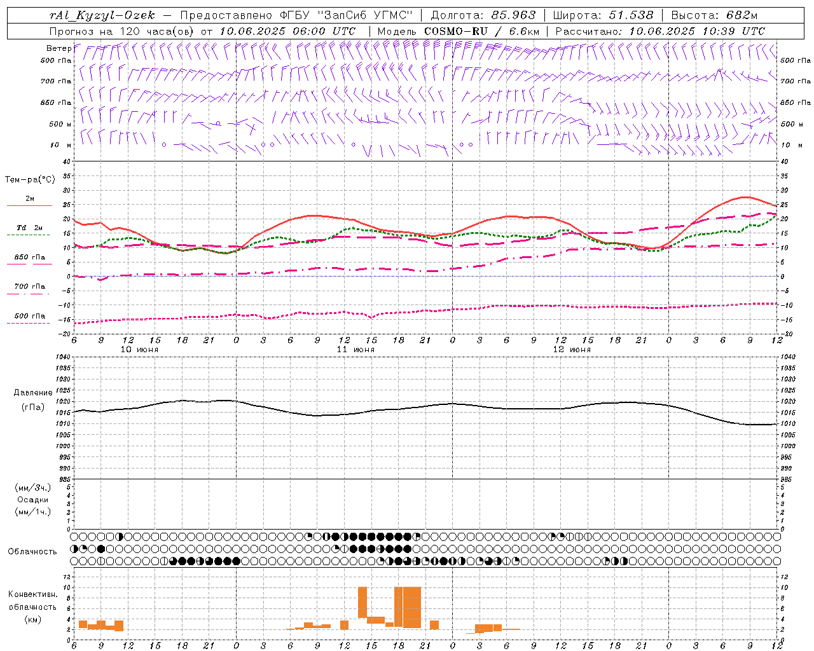Click the 1040 value on left pressure axis
The image size is (814, 651).
(63, 357)
